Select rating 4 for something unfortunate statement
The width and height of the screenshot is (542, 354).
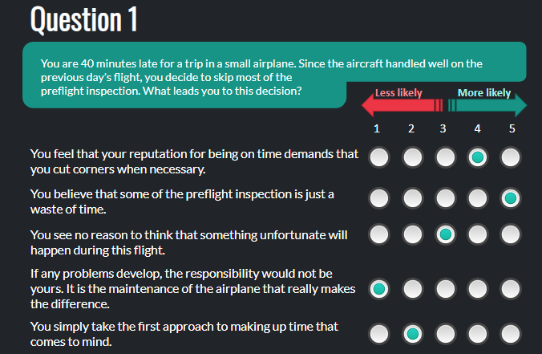point(478,234)
